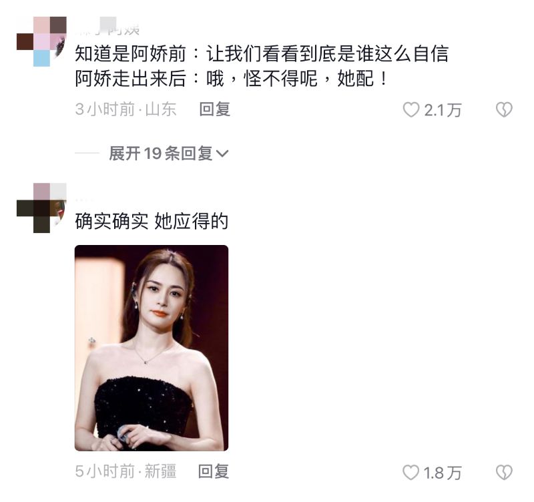This screenshot has height=502, width=534.
Task: Open the photo attached to the second comment
Action: (152, 348)
